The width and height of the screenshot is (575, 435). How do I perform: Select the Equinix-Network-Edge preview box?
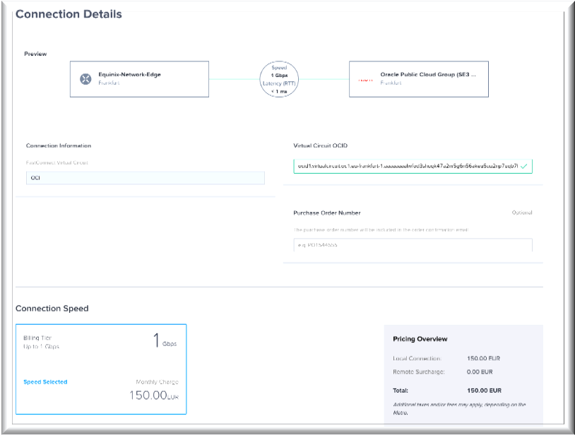tap(139, 79)
